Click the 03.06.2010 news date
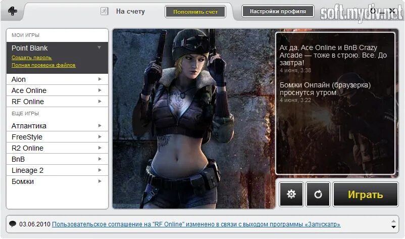The width and height of the screenshot is (405, 239). click(x=35, y=224)
